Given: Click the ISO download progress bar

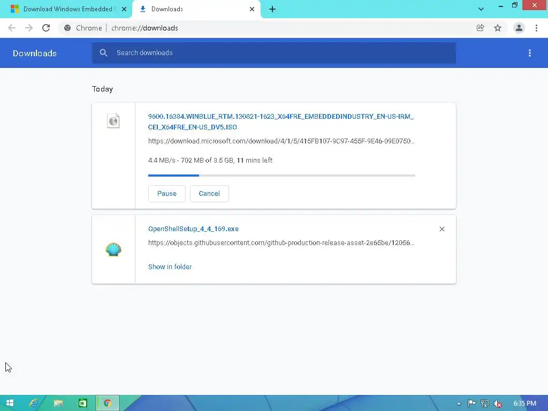Looking at the screenshot, I should pyautogui.click(x=281, y=176).
